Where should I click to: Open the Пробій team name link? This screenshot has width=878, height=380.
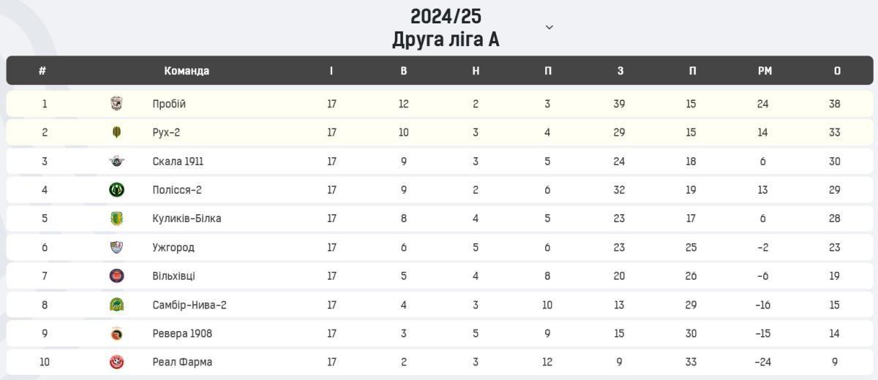(169, 104)
